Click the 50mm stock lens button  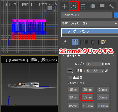103,97
